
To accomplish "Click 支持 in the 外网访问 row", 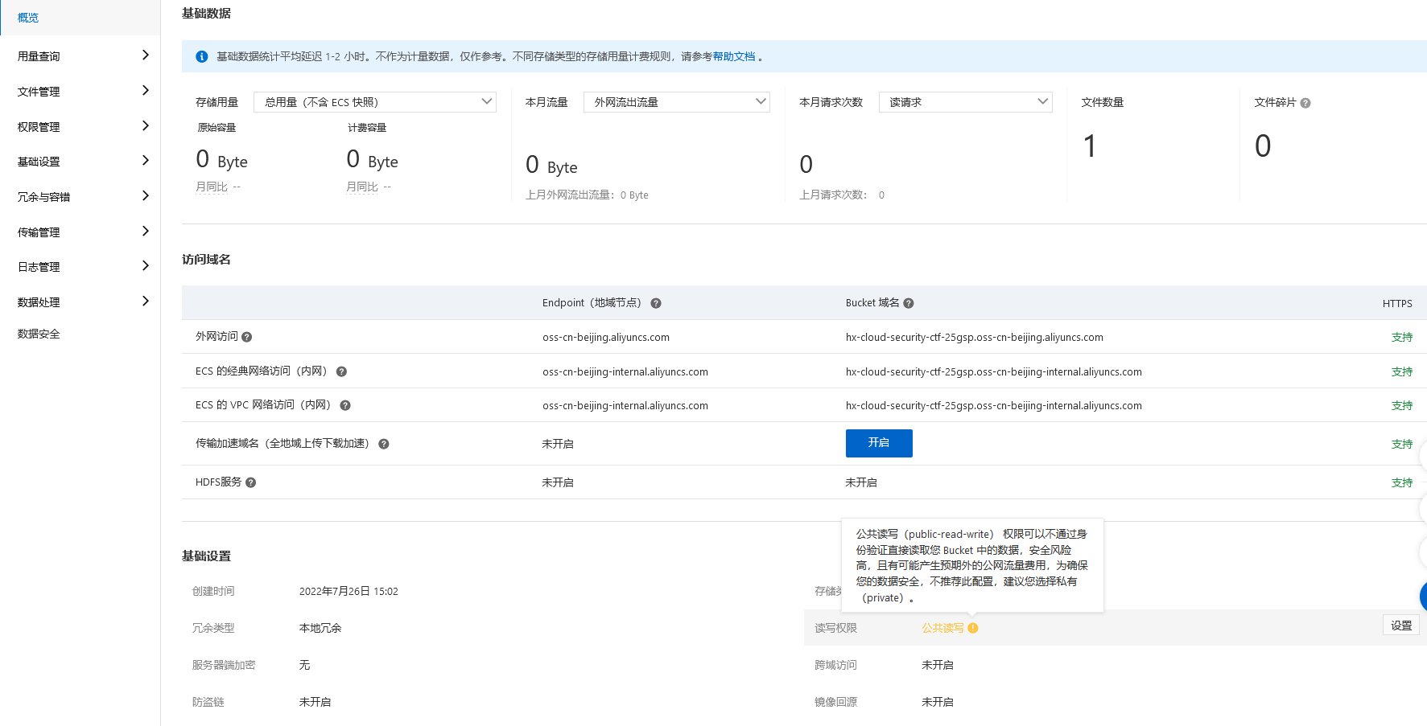I will click(1402, 338).
